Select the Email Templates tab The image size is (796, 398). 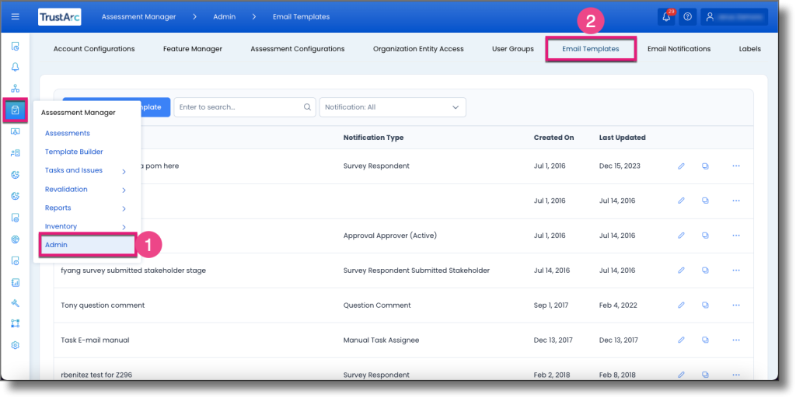pyautogui.click(x=591, y=49)
